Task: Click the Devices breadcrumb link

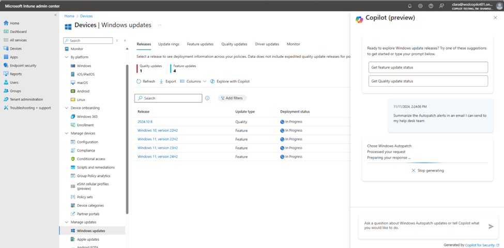Action: point(86,16)
